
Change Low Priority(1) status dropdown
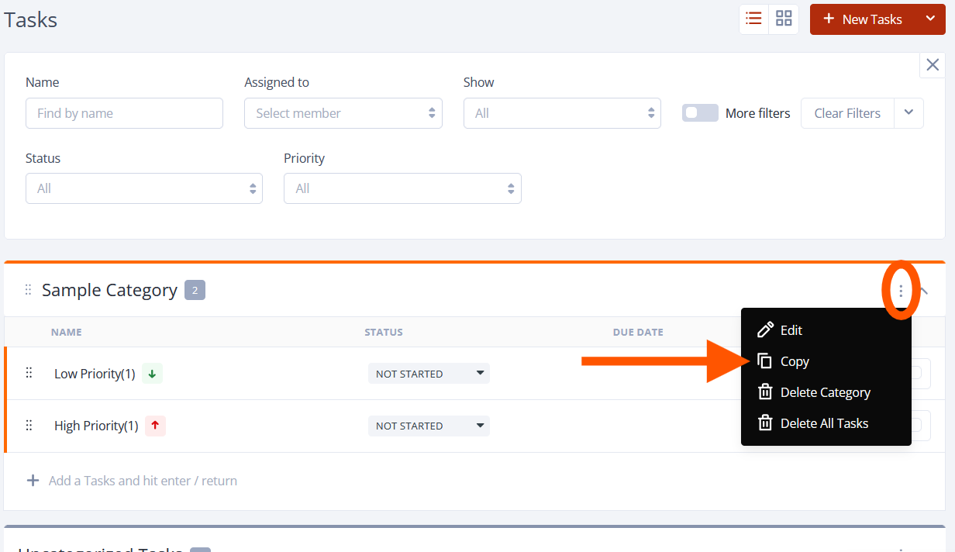(429, 374)
